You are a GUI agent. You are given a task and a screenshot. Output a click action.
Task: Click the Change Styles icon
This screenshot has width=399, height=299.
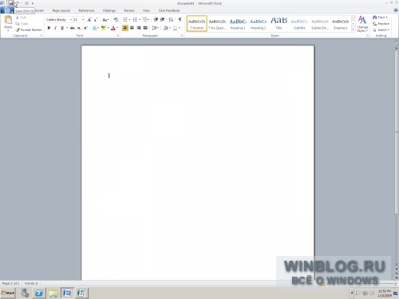pyautogui.click(x=362, y=24)
